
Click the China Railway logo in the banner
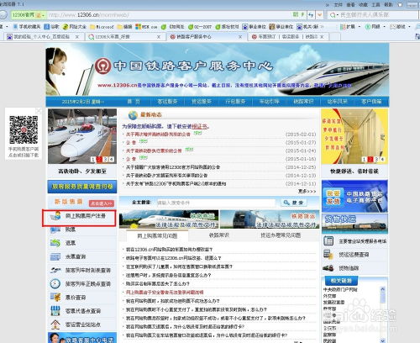[102, 66]
